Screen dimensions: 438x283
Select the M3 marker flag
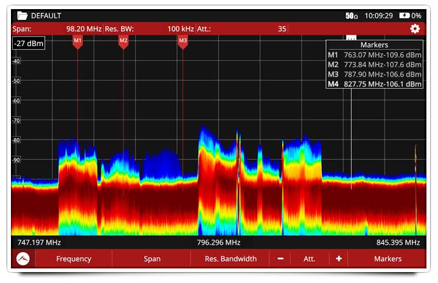click(x=182, y=42)
